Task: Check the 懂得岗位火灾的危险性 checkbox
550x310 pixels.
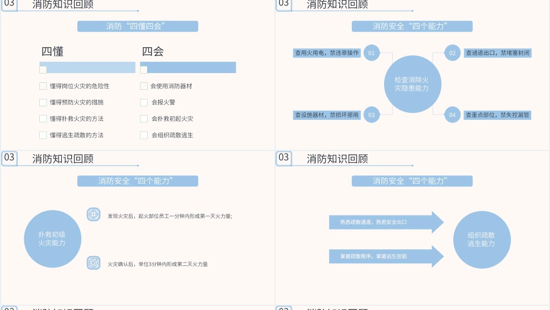Action: (x=43, y=86)
